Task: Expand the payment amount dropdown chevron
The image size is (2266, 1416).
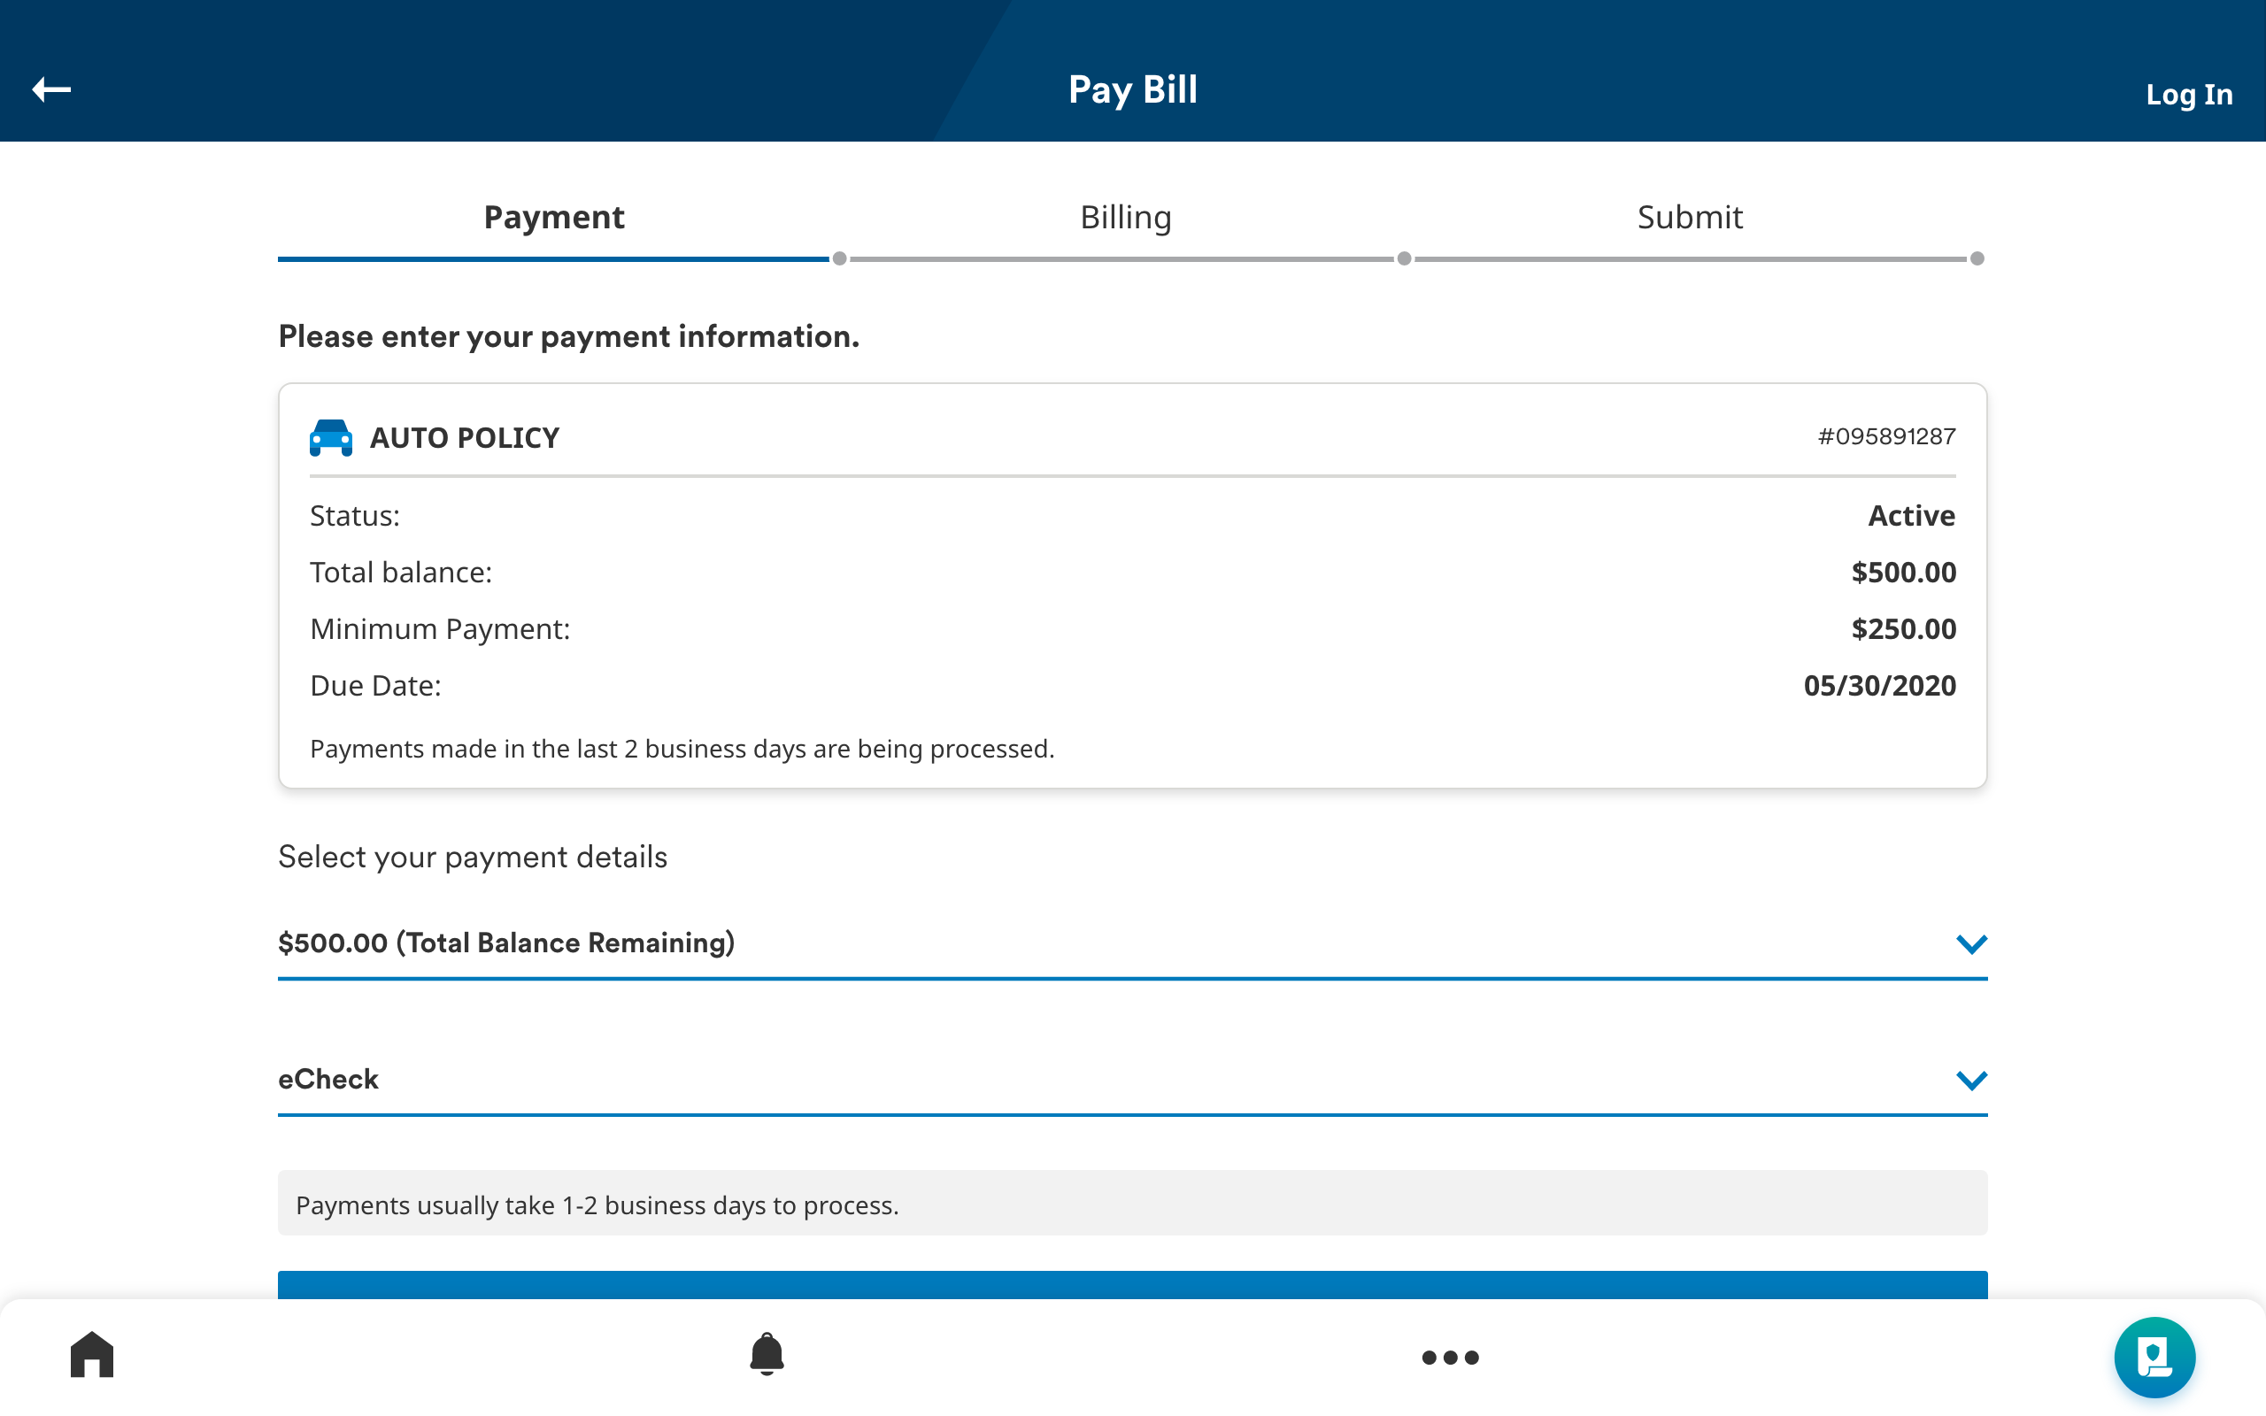Action: click(x=1971, y=944)
